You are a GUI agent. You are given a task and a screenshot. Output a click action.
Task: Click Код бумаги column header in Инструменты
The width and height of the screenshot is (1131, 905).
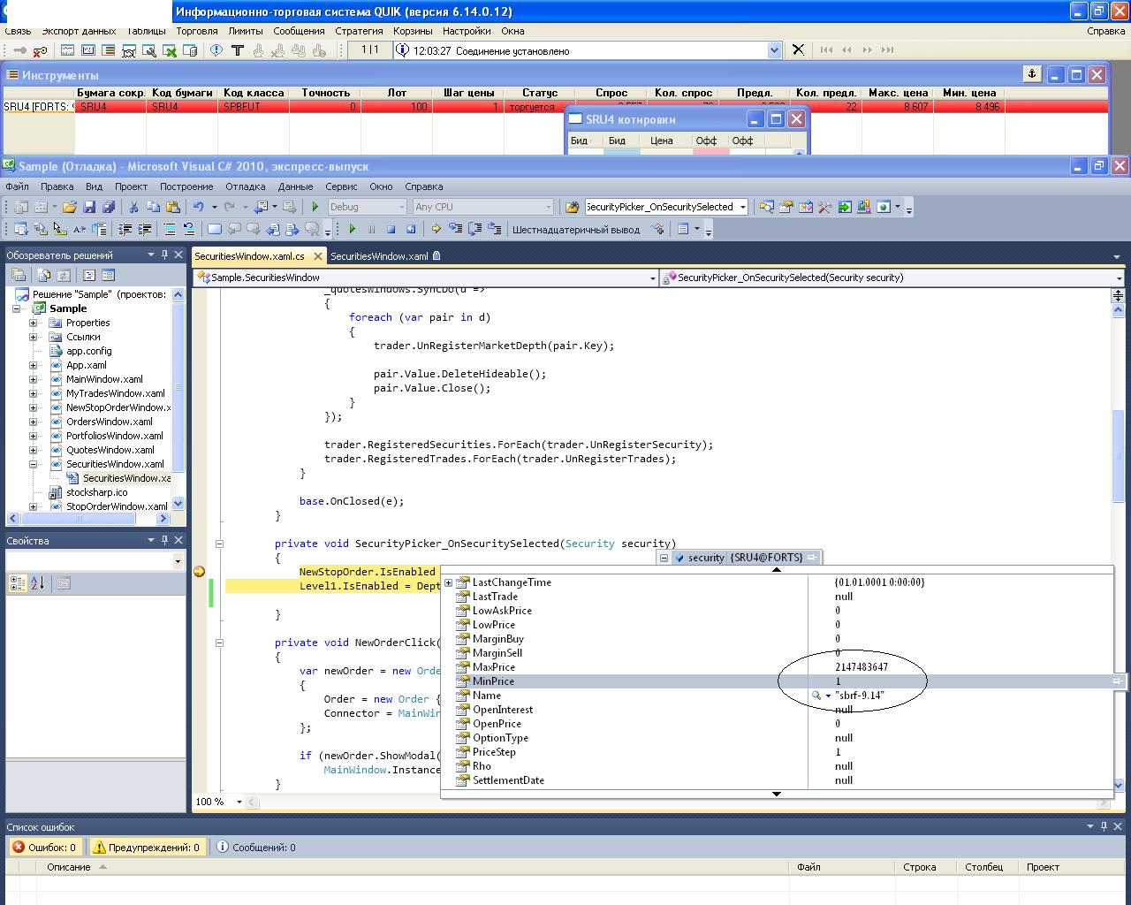click(x=182, y=92)
